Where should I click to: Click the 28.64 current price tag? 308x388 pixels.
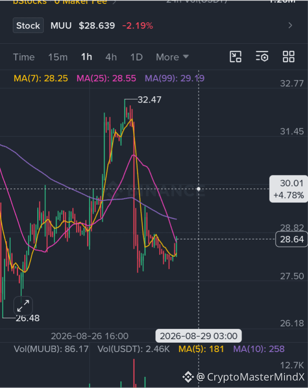pyautogui.click(x=292, y=239)
